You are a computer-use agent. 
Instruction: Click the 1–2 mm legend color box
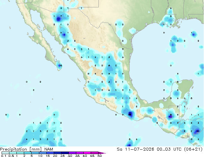pos(20,153)
